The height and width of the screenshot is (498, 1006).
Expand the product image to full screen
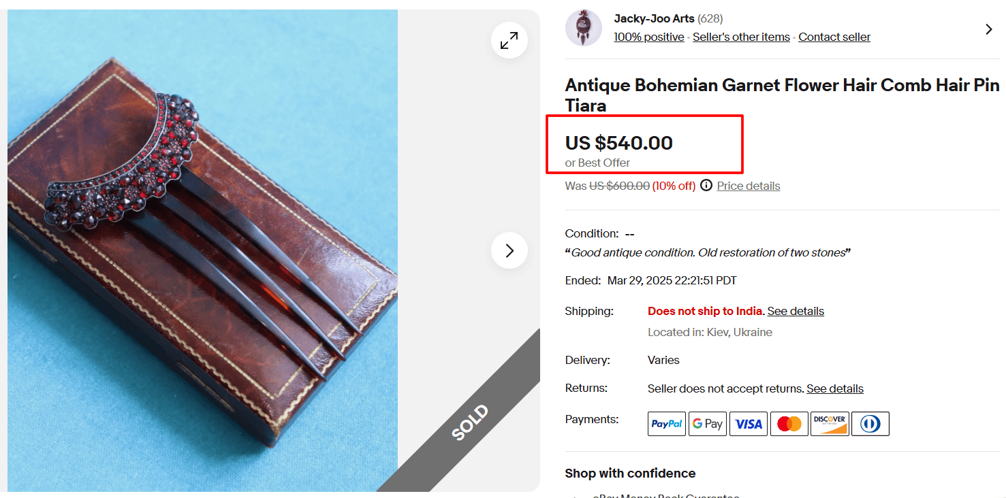click(509, 41)
